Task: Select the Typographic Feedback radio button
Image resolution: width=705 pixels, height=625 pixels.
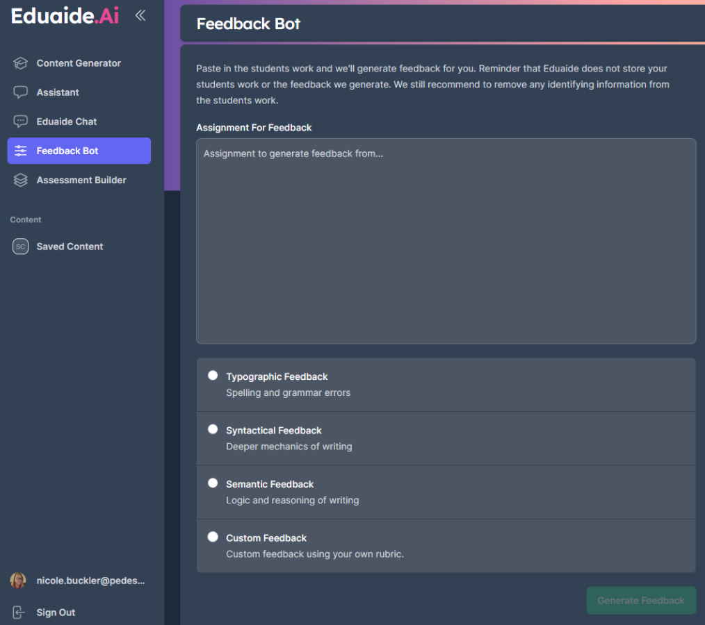Action: (213, 376)
